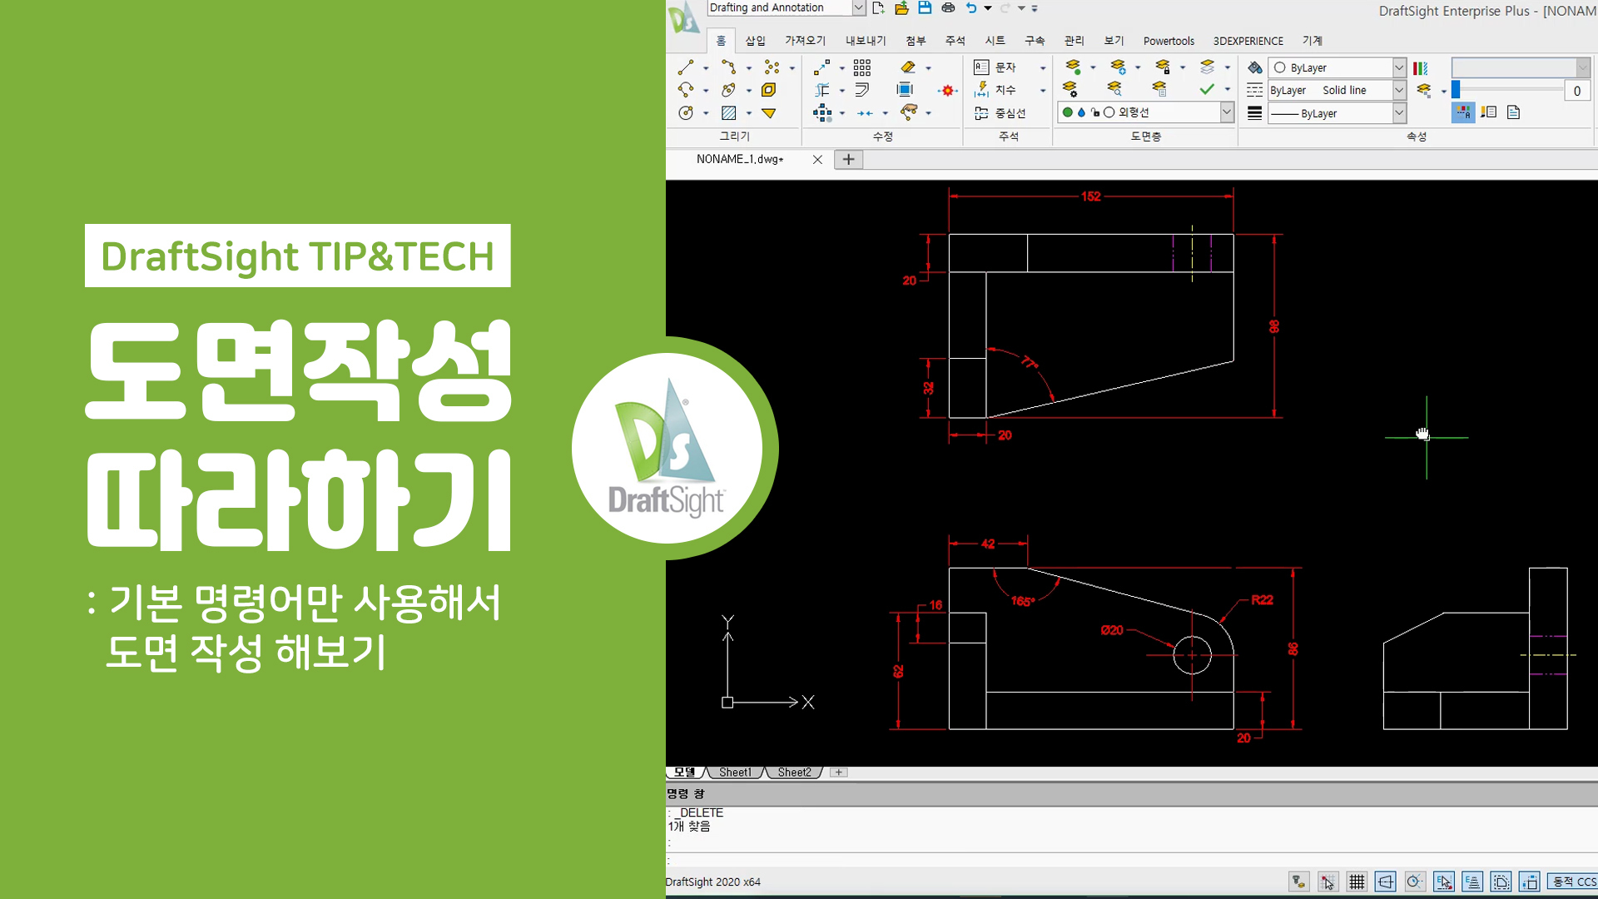Open the Solid line style dropdown
Image resolution: width=1598 pixels, height=899 pixels.
coord(1399,90)
